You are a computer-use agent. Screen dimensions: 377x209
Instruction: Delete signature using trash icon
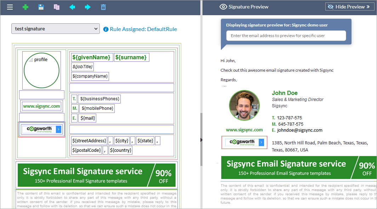click(103, 7)
